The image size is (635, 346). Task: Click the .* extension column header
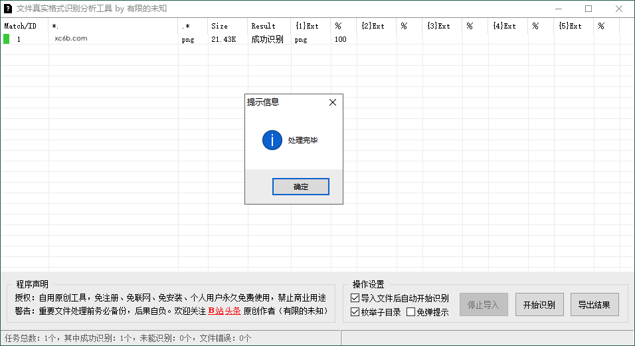193,26
